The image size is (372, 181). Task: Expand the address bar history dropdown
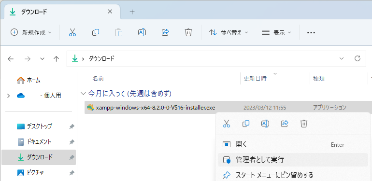coord(342,58)
